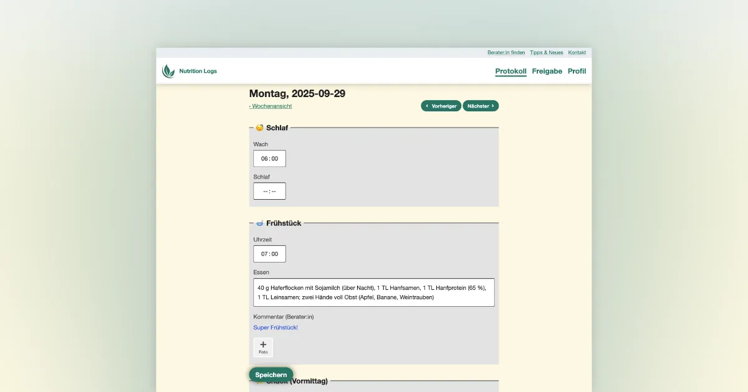The image size is (748, 392).
Task: Go to the Nächster day
Action: tap(480, 106)
